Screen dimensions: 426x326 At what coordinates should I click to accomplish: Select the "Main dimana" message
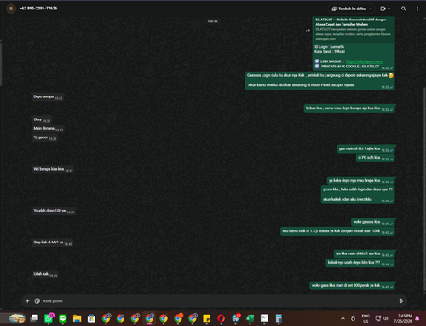coord(48,129)
